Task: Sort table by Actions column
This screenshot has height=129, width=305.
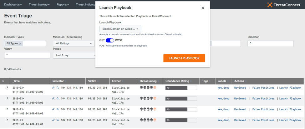Action: pos(240,81)
